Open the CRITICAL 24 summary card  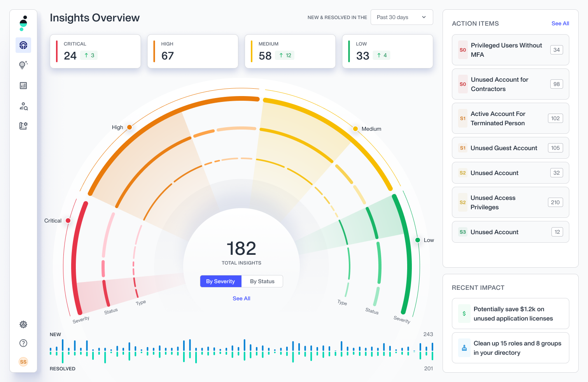coord(95,51)
